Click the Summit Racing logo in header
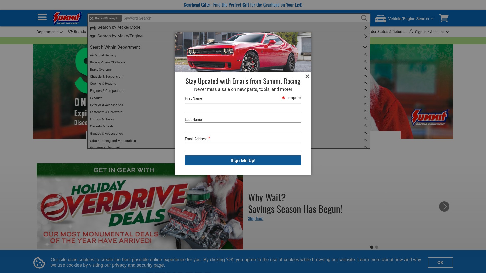The image size is (486, 273). [x=67, y=18]
